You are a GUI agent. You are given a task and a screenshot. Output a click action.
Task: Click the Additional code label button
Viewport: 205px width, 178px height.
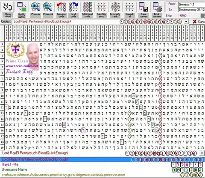coord(87,15)
